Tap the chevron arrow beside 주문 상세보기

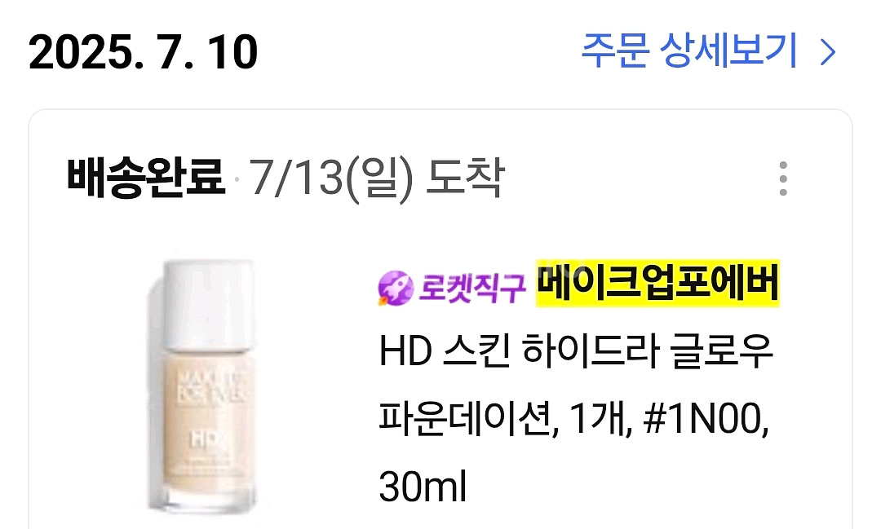coord(828,53)
